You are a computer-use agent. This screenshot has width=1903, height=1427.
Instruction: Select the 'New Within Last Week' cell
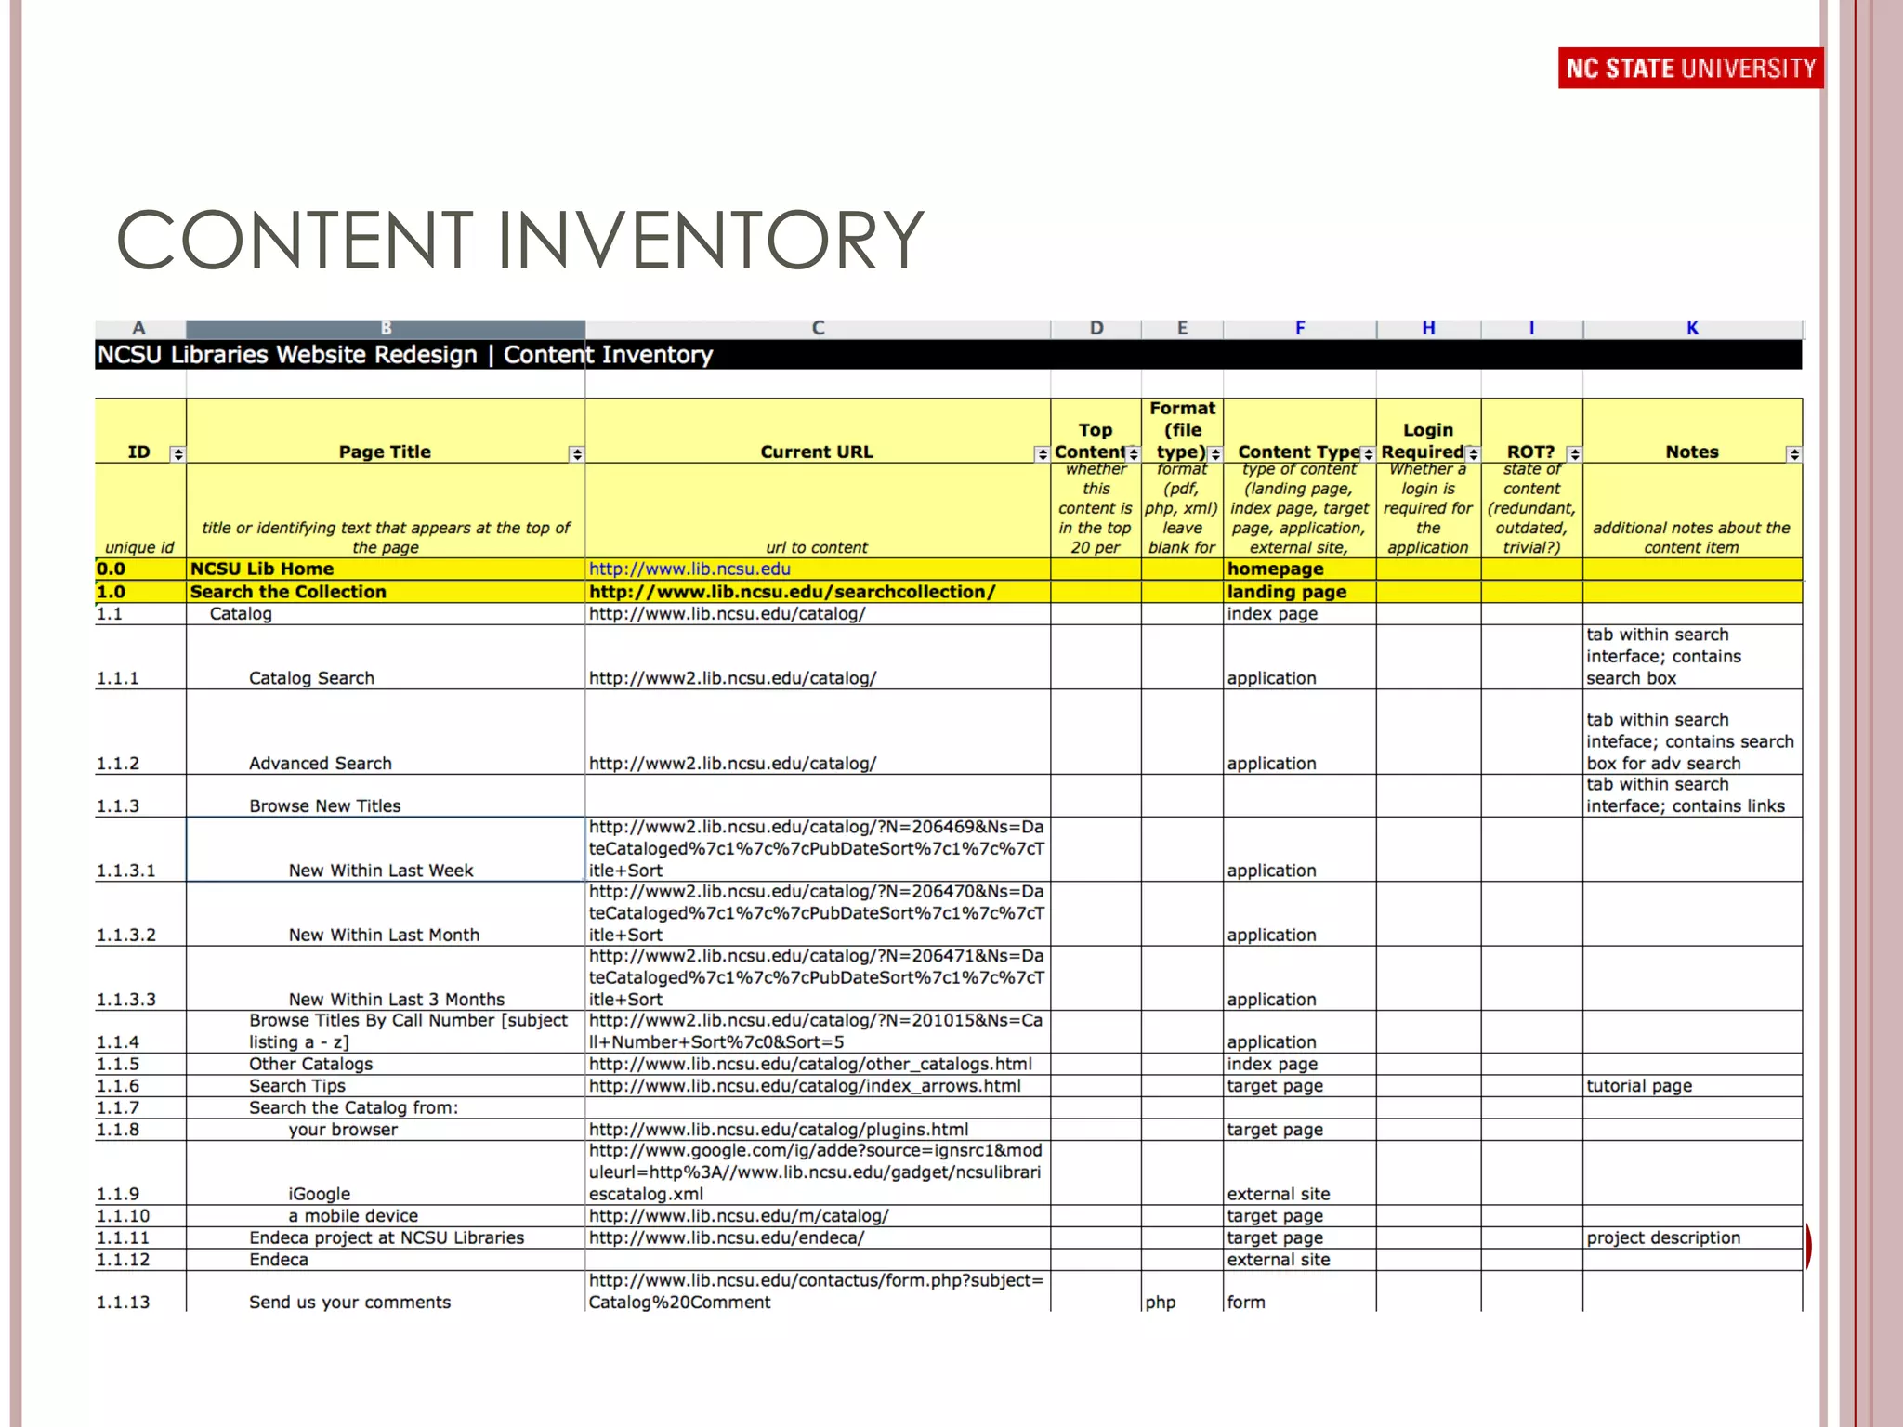click(386, 849)
